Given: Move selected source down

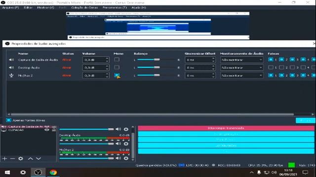Looking at the screenshot, I should (x=39, y=158).
